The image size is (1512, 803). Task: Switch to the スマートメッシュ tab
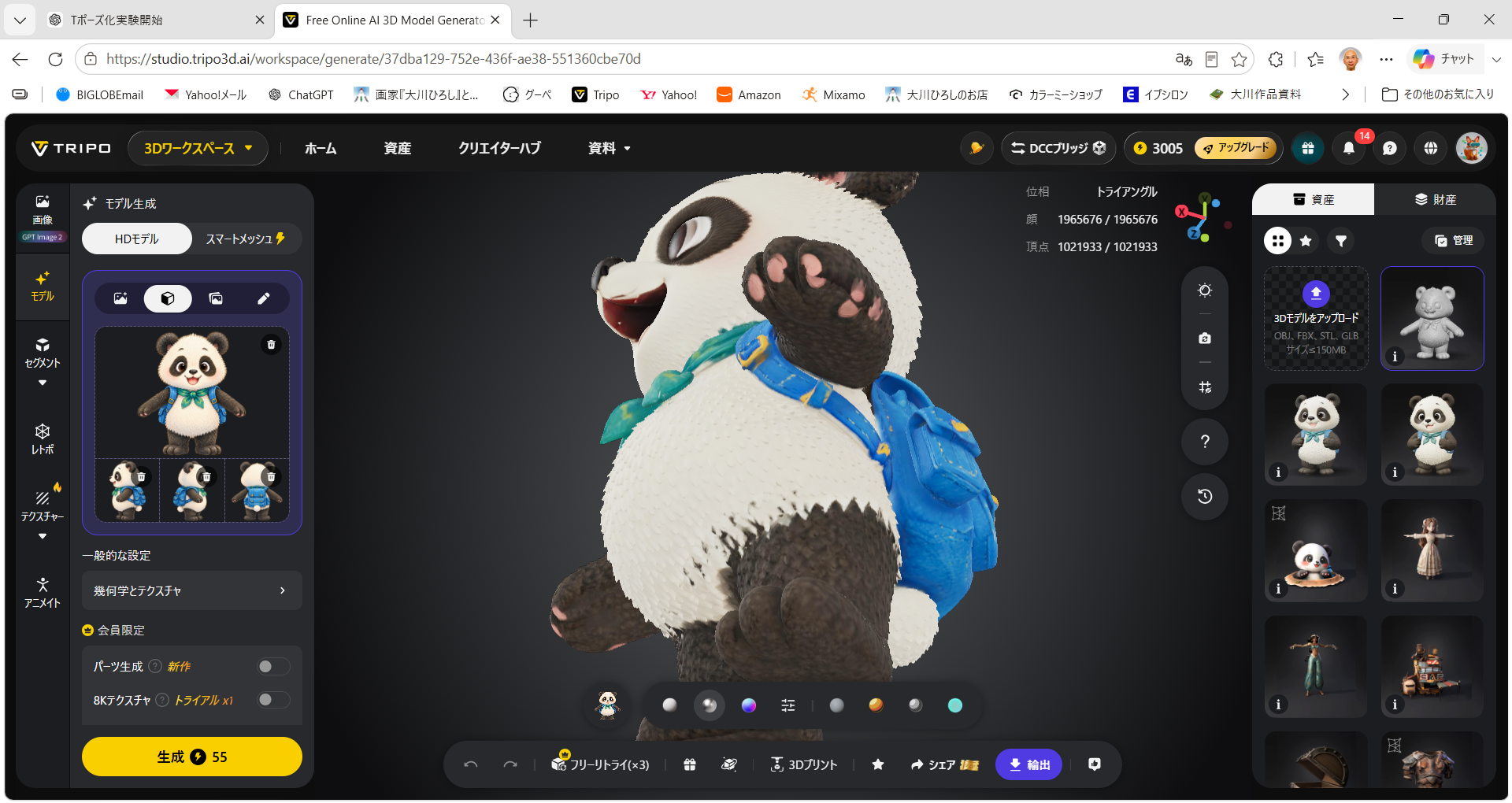[245, 239]
